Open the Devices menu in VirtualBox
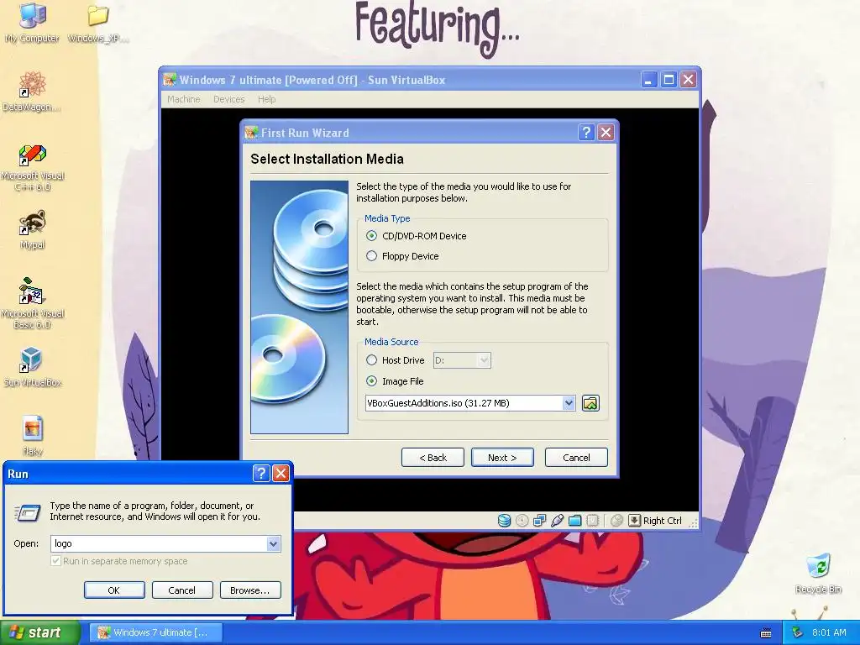Viewport: 860px width, 645px height. click(228, 99)
